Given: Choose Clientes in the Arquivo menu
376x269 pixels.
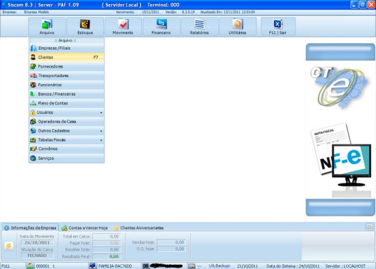Looking at the screenshot, I should (x=66, y=57).
